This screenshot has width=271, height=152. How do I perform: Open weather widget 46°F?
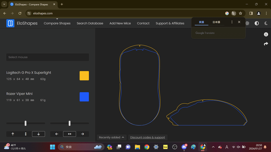tap(15, 147)
